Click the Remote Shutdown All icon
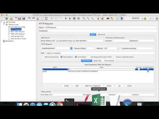This screenshot has height=119, width=159. coord(92,19)
